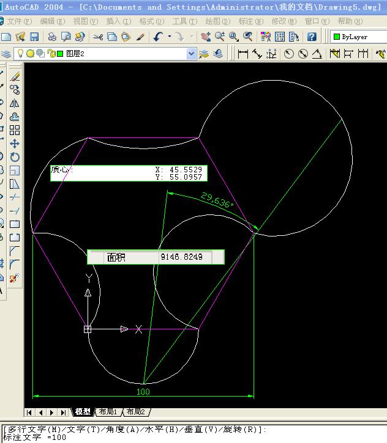Screen dimensions: 387x443
Task: Open Plot Preview from the toolbar
Action: (x=66, y=37)
